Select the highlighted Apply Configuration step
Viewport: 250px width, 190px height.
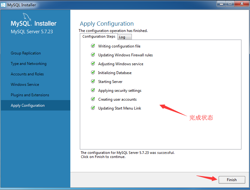pyautogui.click(x=35, y=105)
